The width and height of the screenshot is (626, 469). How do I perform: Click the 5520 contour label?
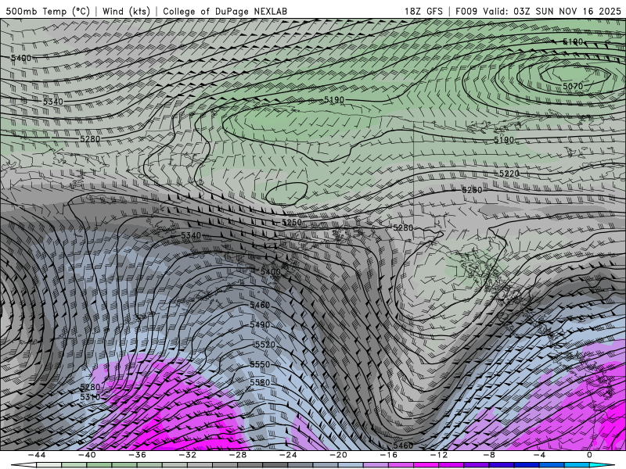click(264, 344)
